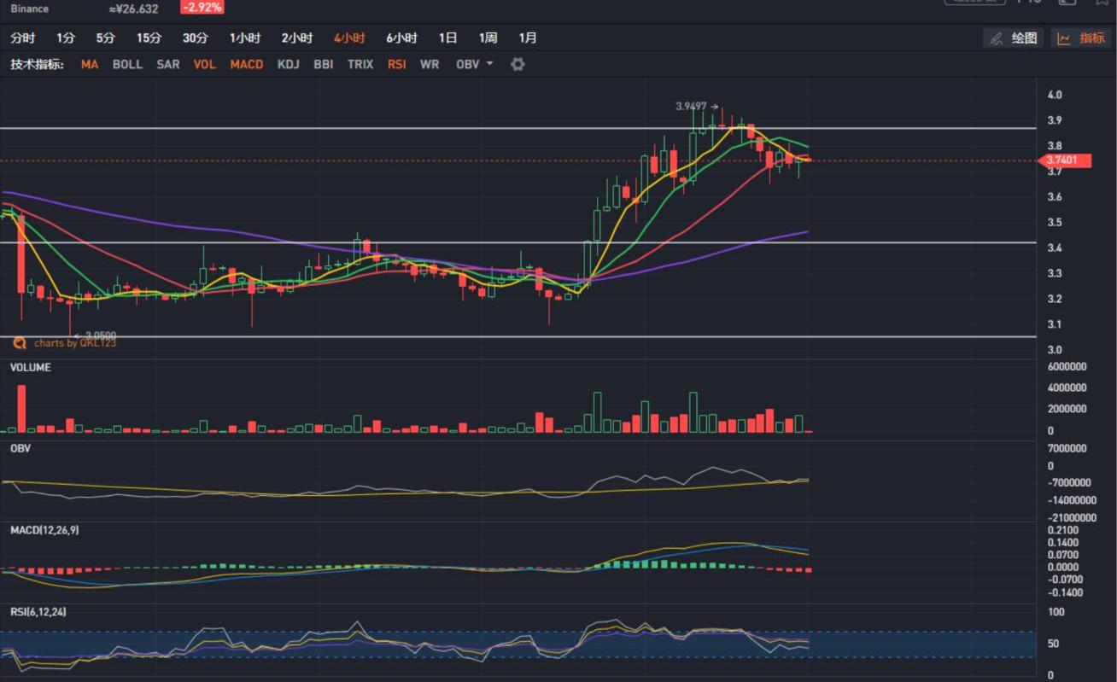Toggle the MA indicator

[90, 64]
